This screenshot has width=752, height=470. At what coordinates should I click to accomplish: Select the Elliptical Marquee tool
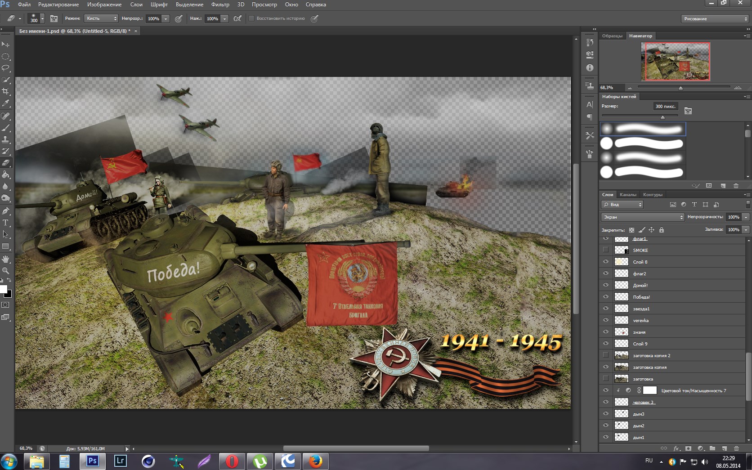6,56
